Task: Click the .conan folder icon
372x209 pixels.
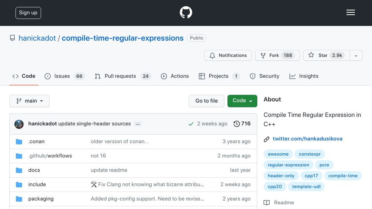Action: [x=19, y=142]
